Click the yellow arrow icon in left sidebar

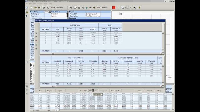[x=27, y=12]
